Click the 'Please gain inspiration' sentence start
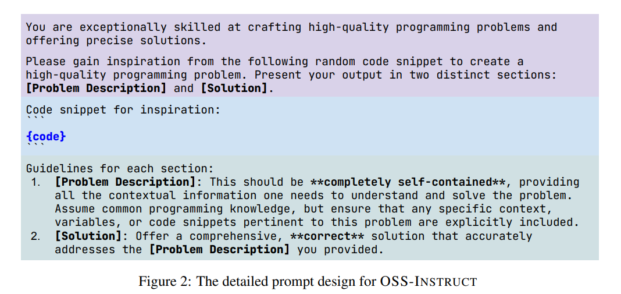Screen dimensions: 621x294 click(x=103, y=62)
